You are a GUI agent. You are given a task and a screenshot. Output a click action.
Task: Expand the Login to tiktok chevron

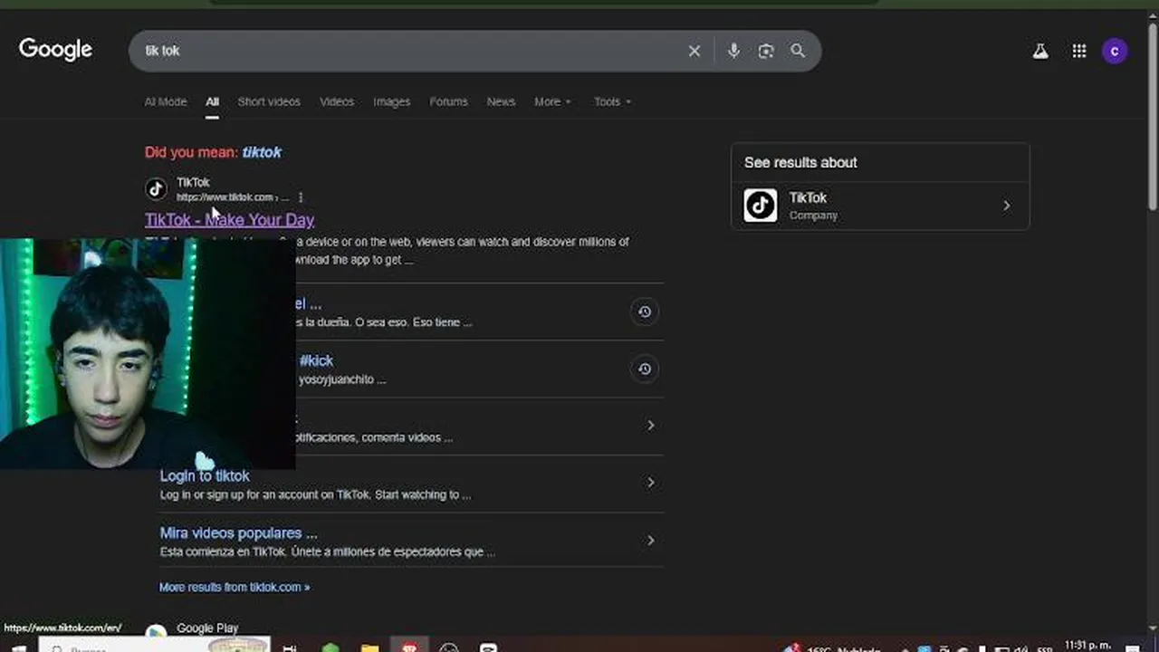650,483
